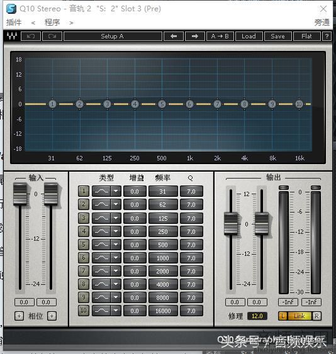
Task: Toggle band 2 on/off button
Action: 84,204
